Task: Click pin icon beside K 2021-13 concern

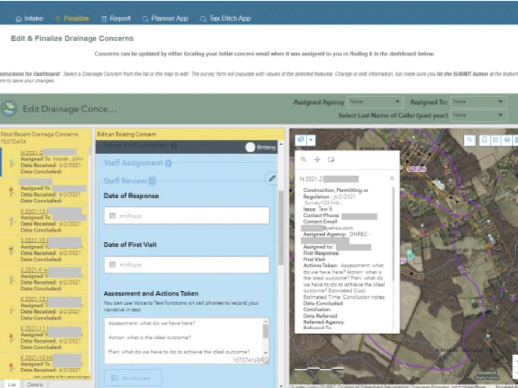Action: (11, 221)
